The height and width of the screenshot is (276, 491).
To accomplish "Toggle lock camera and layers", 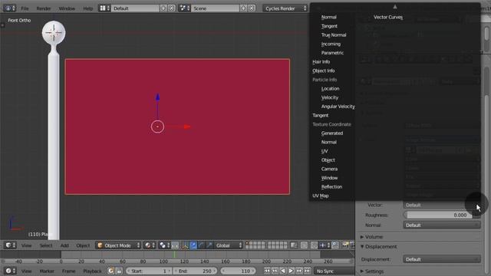I will coord(294,245).
